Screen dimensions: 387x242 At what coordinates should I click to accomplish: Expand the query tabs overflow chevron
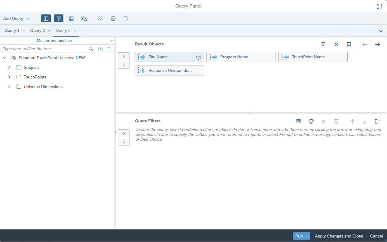pos(381,31)
